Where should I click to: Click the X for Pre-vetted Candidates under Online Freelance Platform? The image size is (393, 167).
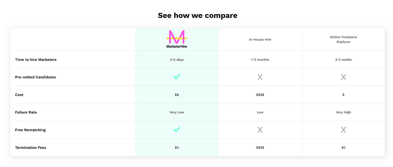(343, 77)
